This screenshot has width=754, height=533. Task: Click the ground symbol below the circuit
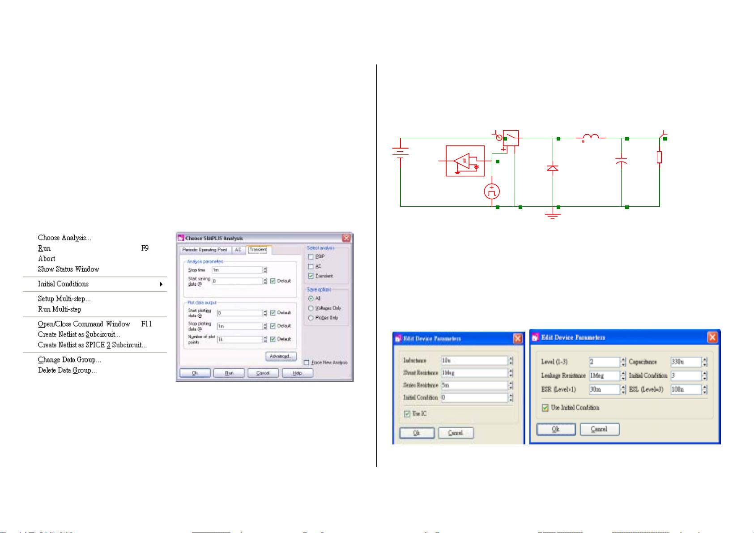click(553, 216)
